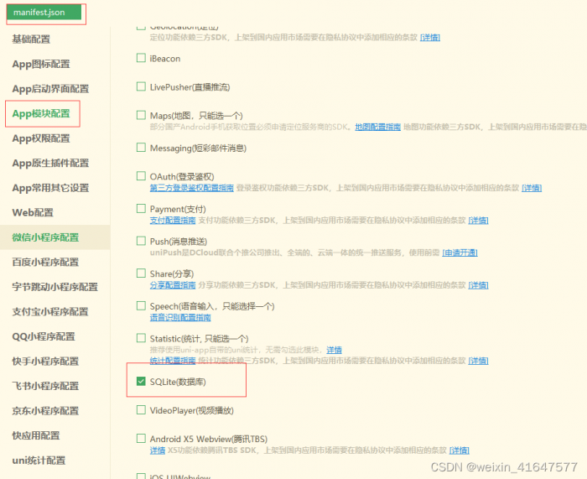Open the manifest.json editor tab
The height and width of the screenshot is (479, 587).
point(44,13)
